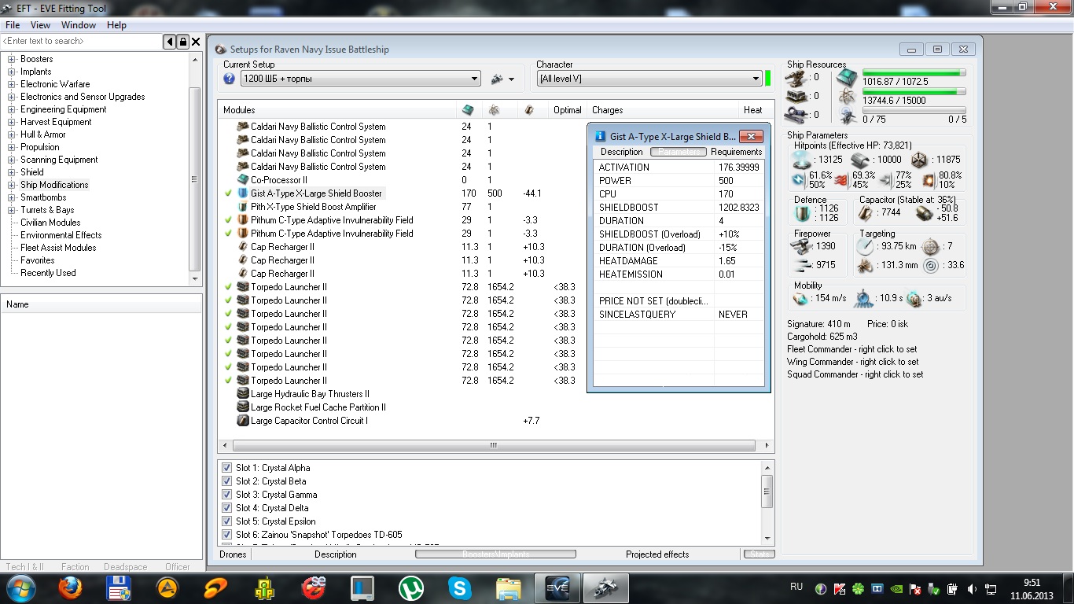
Task: Click the explosive resistance icon
Action: click(929, 180)
